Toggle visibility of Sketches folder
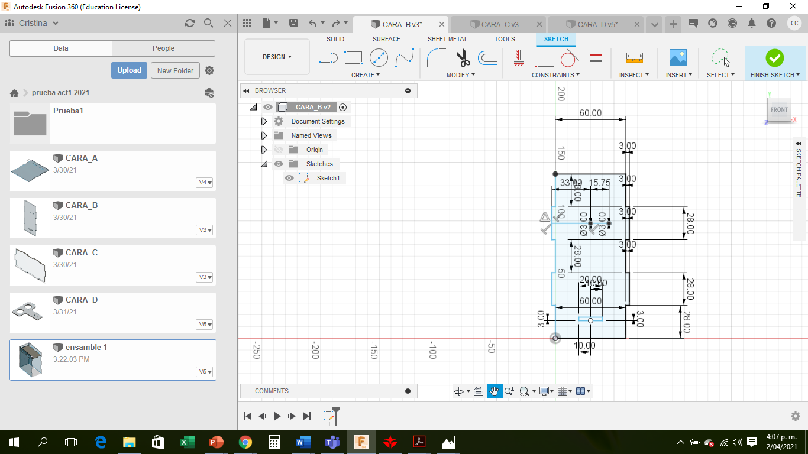This screenshot has height=454, width=808. [279, 164]
